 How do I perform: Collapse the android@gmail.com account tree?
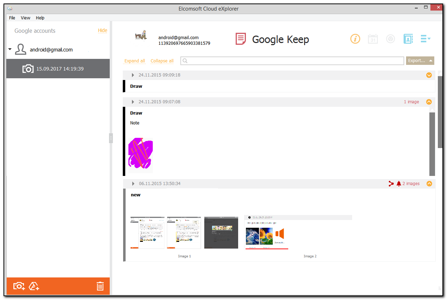10,49
